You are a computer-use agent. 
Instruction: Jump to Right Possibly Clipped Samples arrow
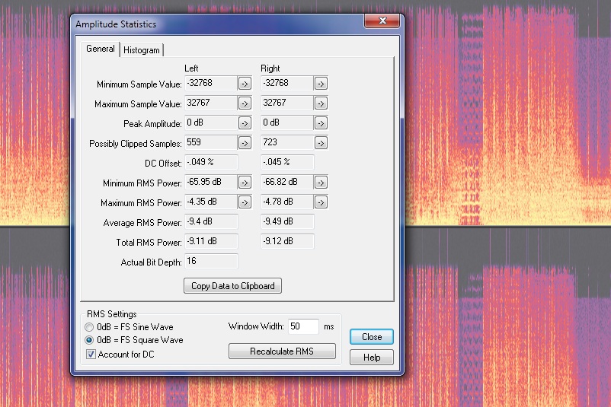(x=321, y=143)
